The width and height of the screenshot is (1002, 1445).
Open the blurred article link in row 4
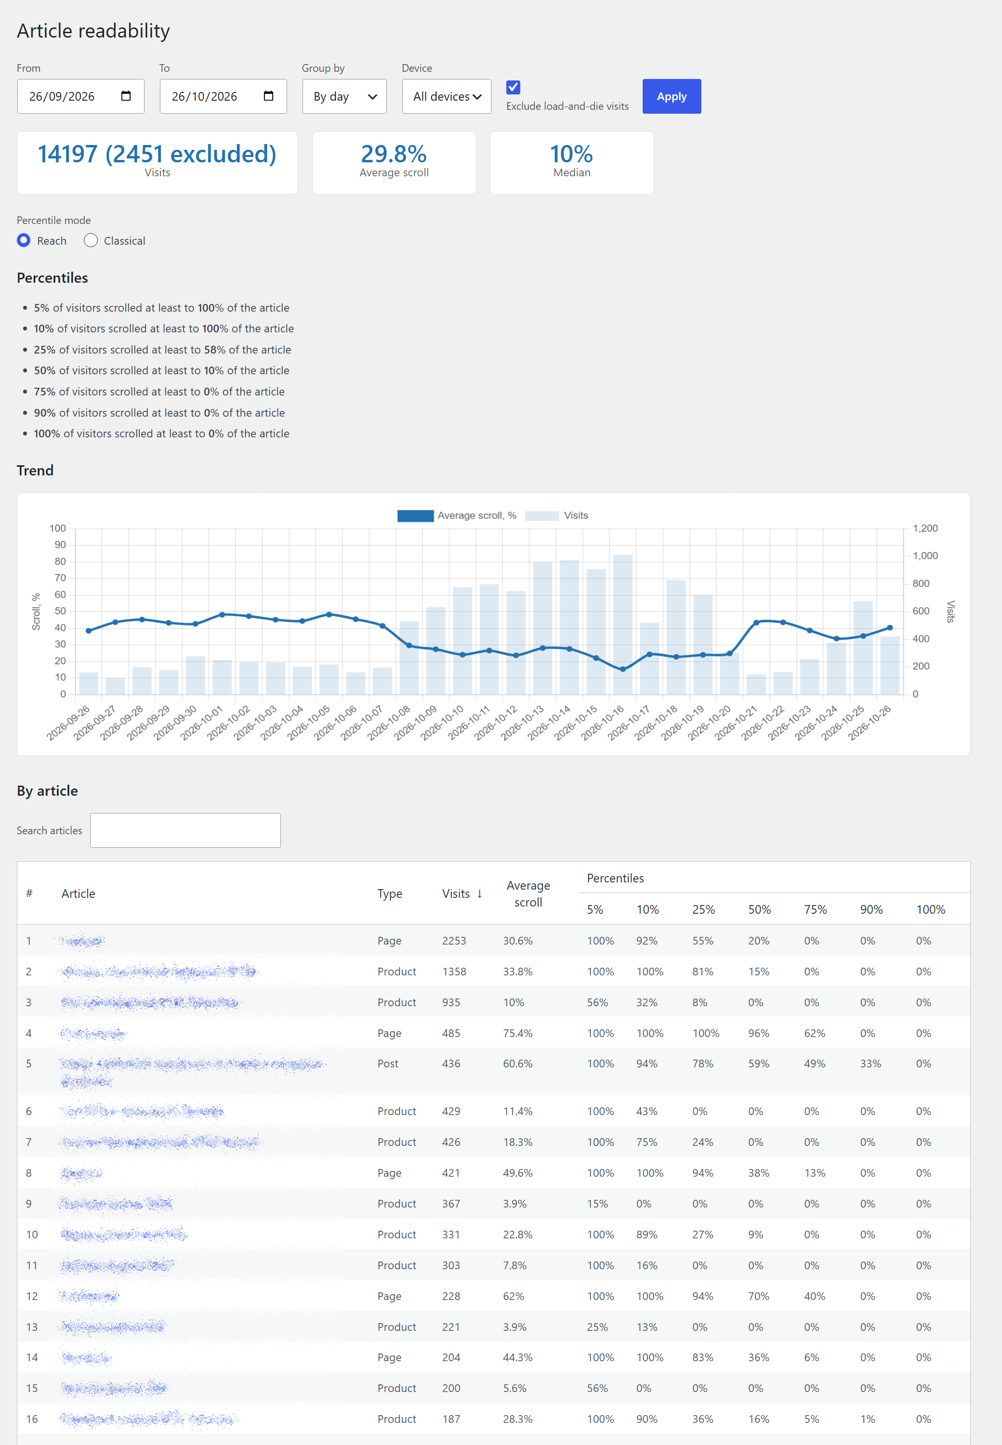tap(93, 1033)
